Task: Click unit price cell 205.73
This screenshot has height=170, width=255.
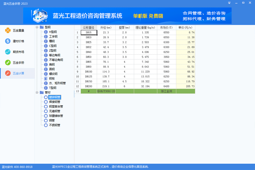Action: (x=186, y=86)
